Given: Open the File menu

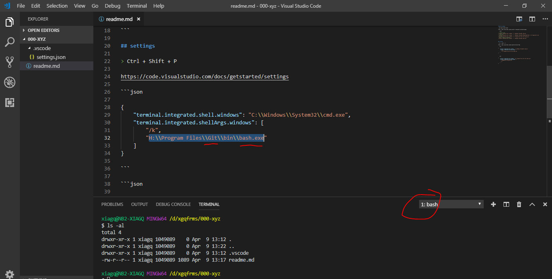Looking at the screenshot, I should click(21, 6).
